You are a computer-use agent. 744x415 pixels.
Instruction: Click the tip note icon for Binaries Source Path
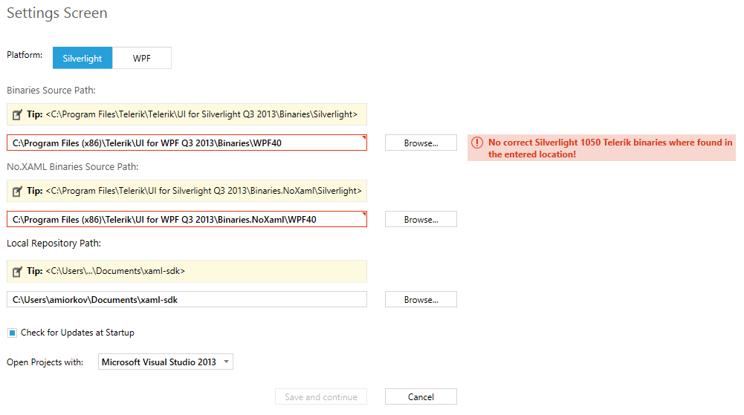pos(17,114)
